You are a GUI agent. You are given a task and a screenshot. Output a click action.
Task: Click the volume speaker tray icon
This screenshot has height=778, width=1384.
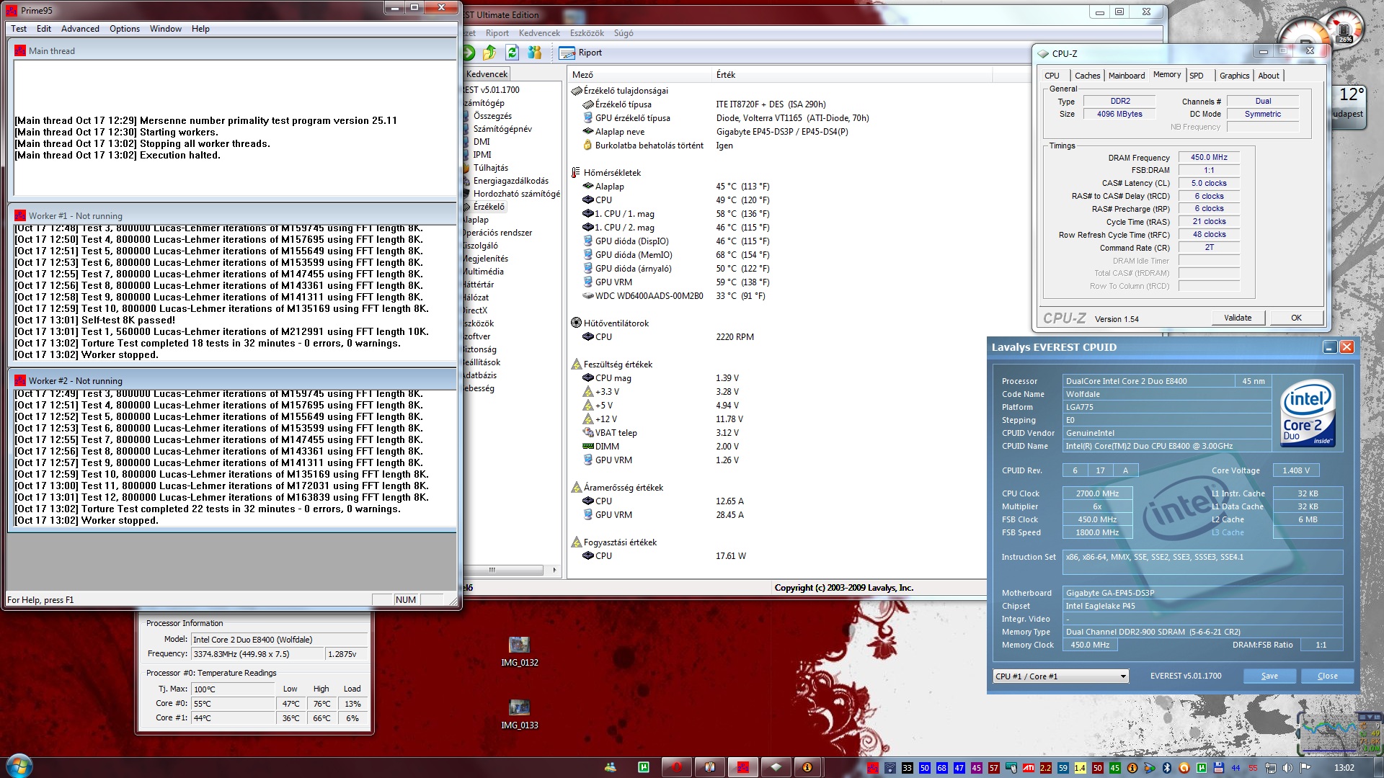pos(1287,768)
